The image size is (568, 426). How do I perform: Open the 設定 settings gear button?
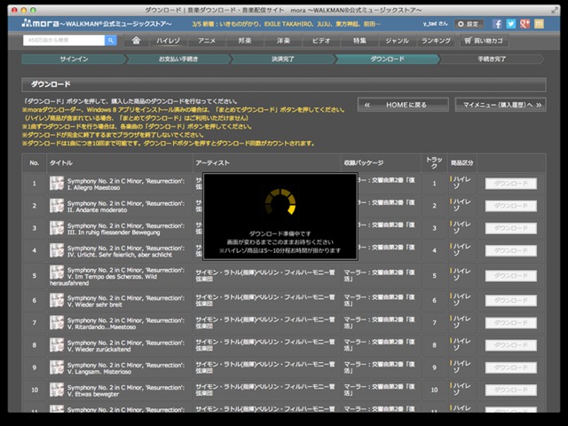pyautogui.click(x=470, y=23)
